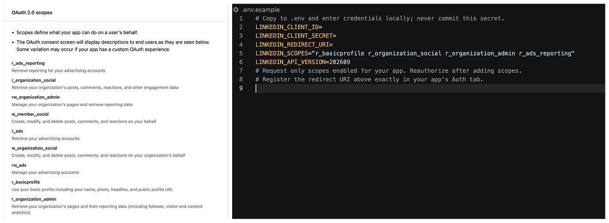Select the rw_organization_admin scope name
This screenshot has width=609, height=223.
(36, 97)
